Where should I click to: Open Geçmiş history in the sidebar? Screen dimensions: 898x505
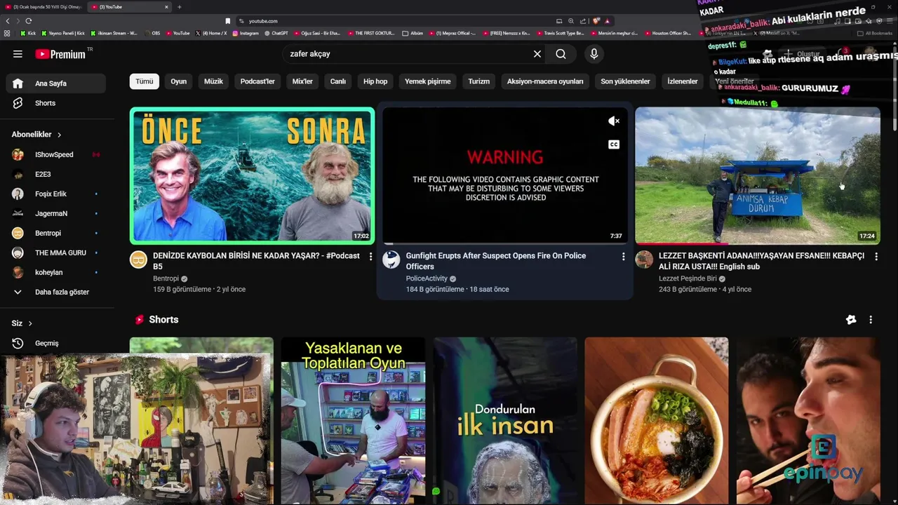56,343
